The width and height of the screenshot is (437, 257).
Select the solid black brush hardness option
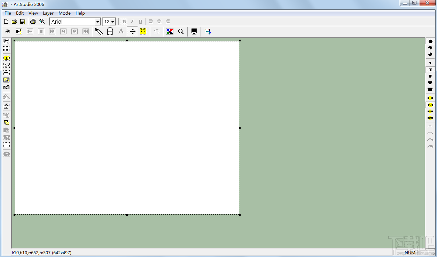[430, 41]
